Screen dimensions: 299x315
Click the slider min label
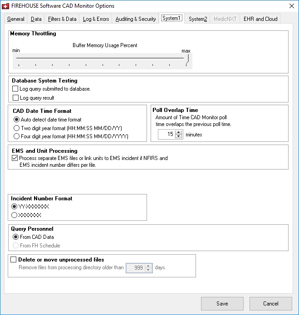(16, 50)
